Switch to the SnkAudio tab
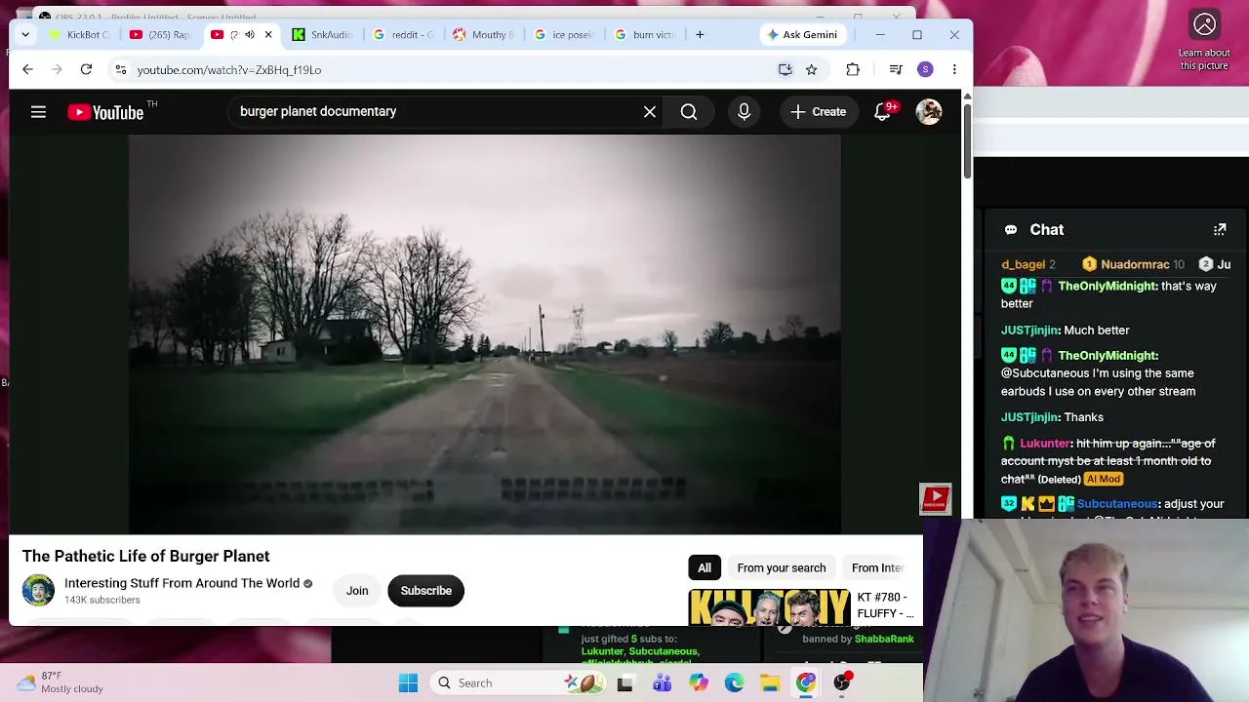The width and height of the screenshot is (1249, 702). (x=324, y=34)
